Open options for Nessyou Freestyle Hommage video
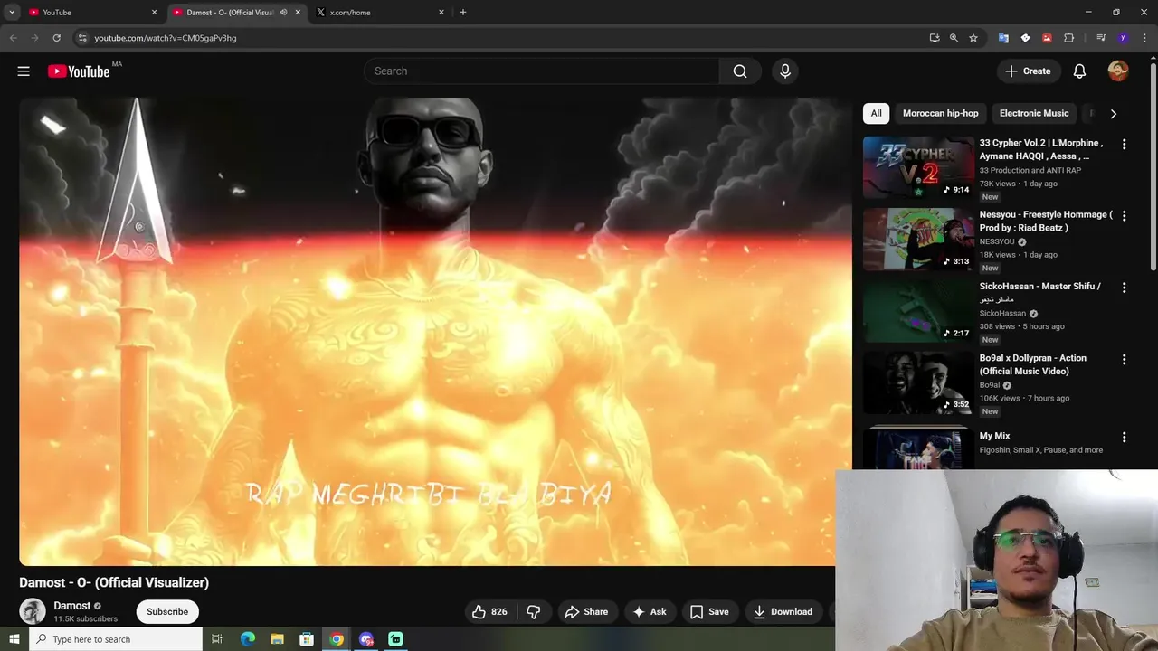1158x651 pixels. tap(1125, 216)
